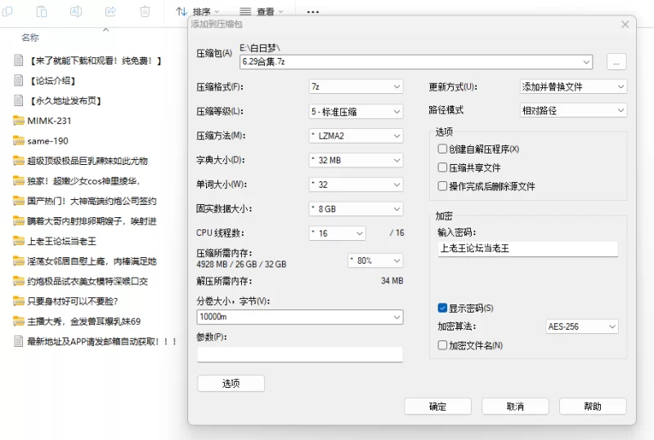654x440 pixels.
Task: Click the share icon in Explorer toolbar
Action: tap(110, 11)
